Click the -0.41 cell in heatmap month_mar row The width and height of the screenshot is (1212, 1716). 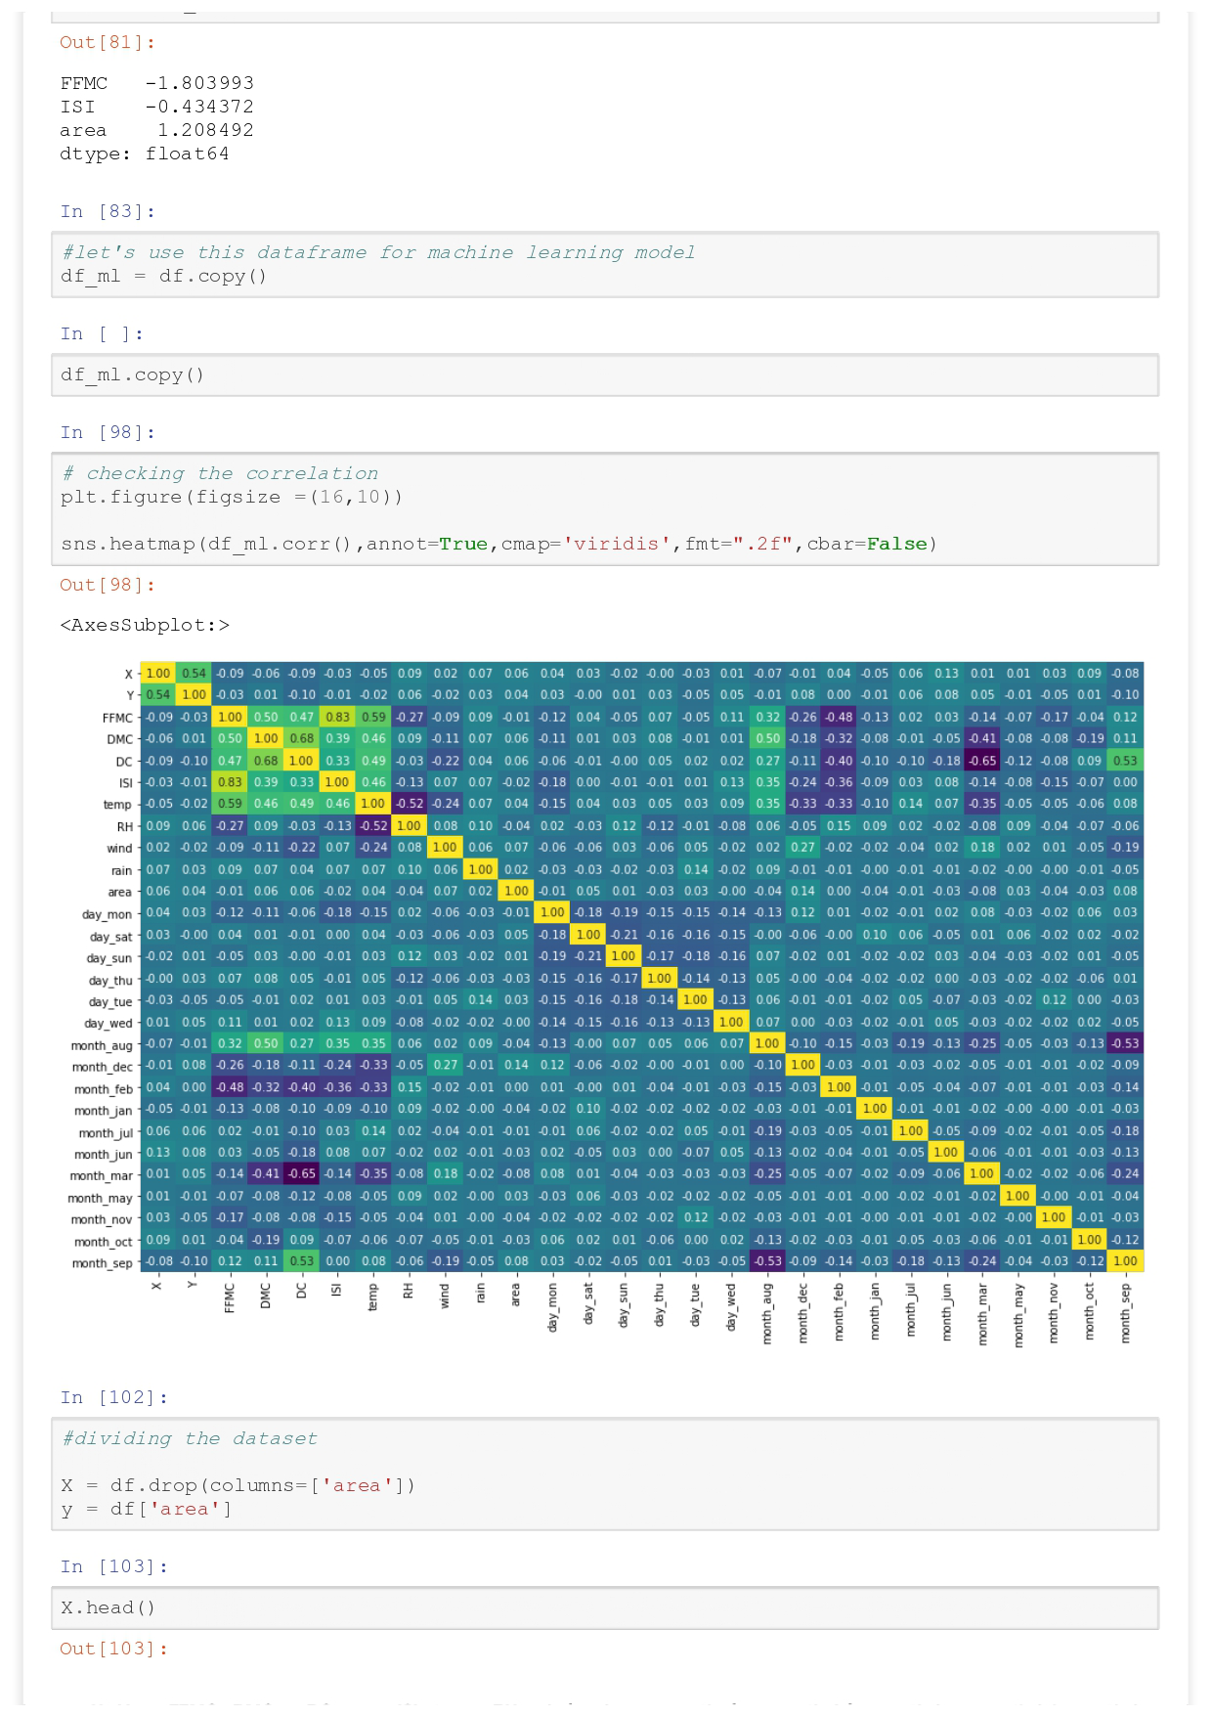coord(267,1173)
